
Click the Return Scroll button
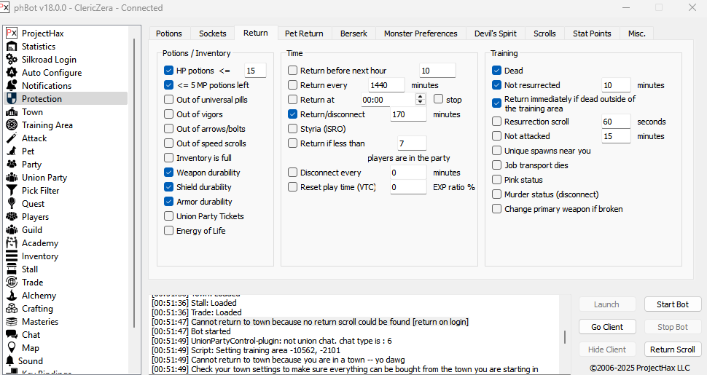pos(672,350)
